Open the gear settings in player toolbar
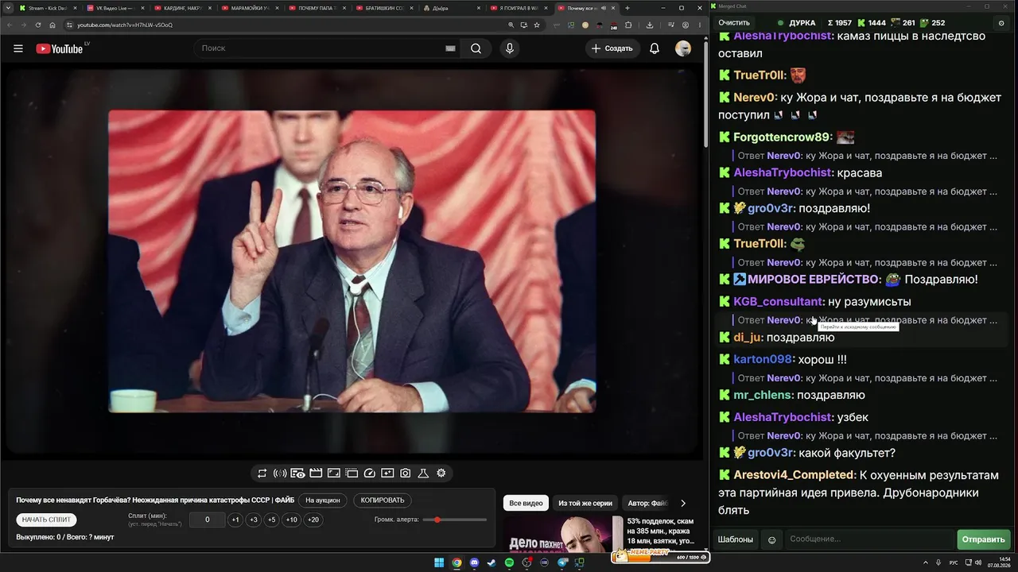Screen dimensions: 1018x572 click(441, 473)
